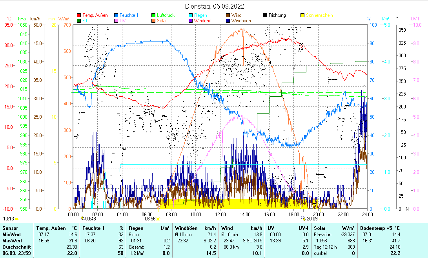Click the blue Feuchte 1 legend square
Viewport: 428px width, 258px height.
point(116,16)
